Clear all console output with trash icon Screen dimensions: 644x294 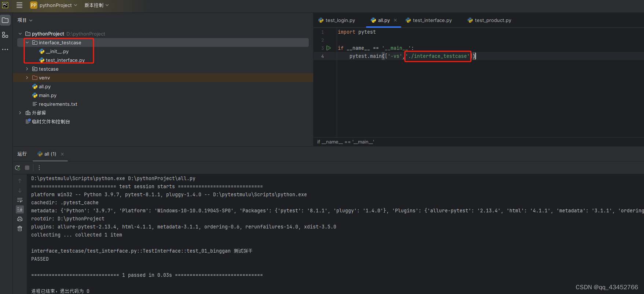pos(20,228)
